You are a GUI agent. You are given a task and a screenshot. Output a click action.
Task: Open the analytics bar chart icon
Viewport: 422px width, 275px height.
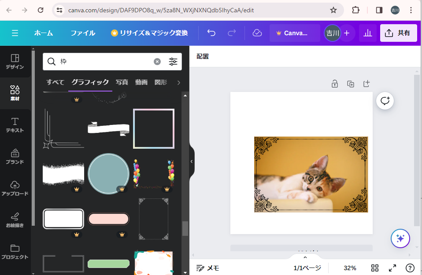pyautogui.click(x=368, y=33)
